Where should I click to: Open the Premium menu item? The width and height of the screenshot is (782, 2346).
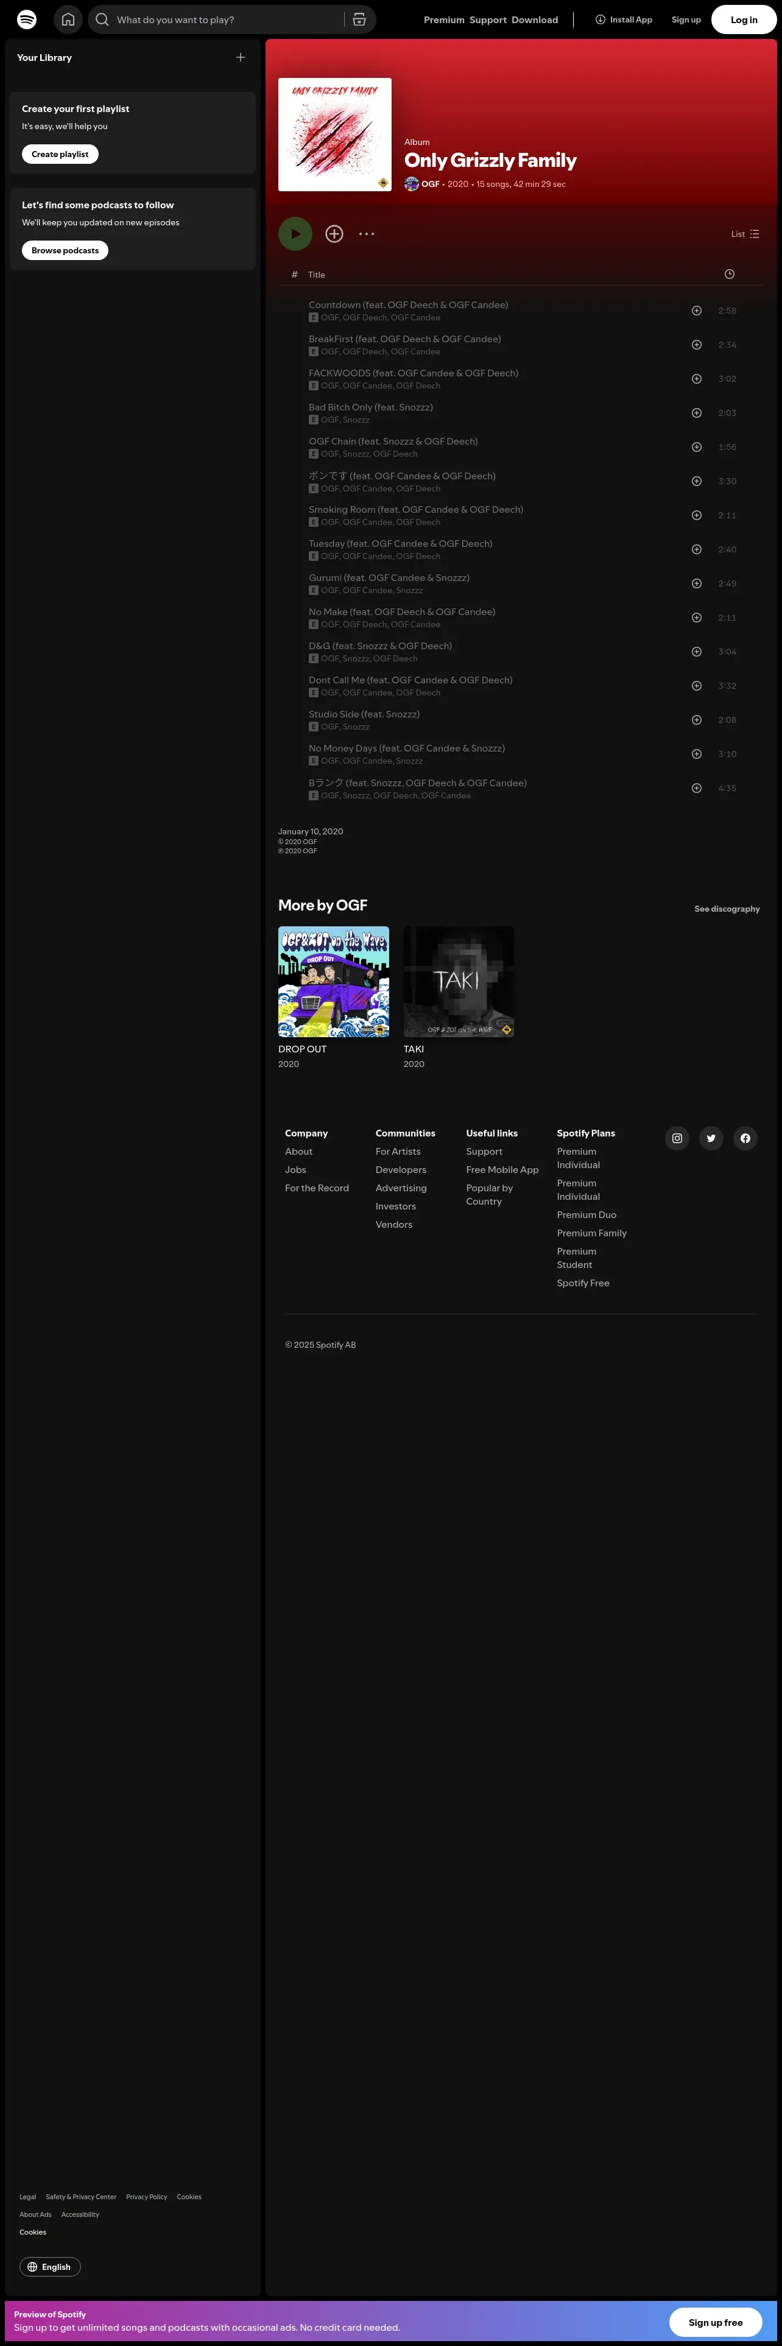coord(444,20)
